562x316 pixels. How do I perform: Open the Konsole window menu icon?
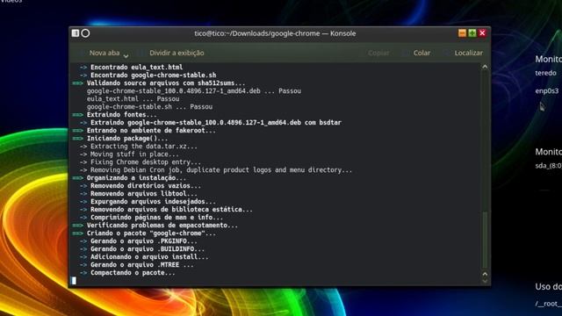click(x=76, y=33)
